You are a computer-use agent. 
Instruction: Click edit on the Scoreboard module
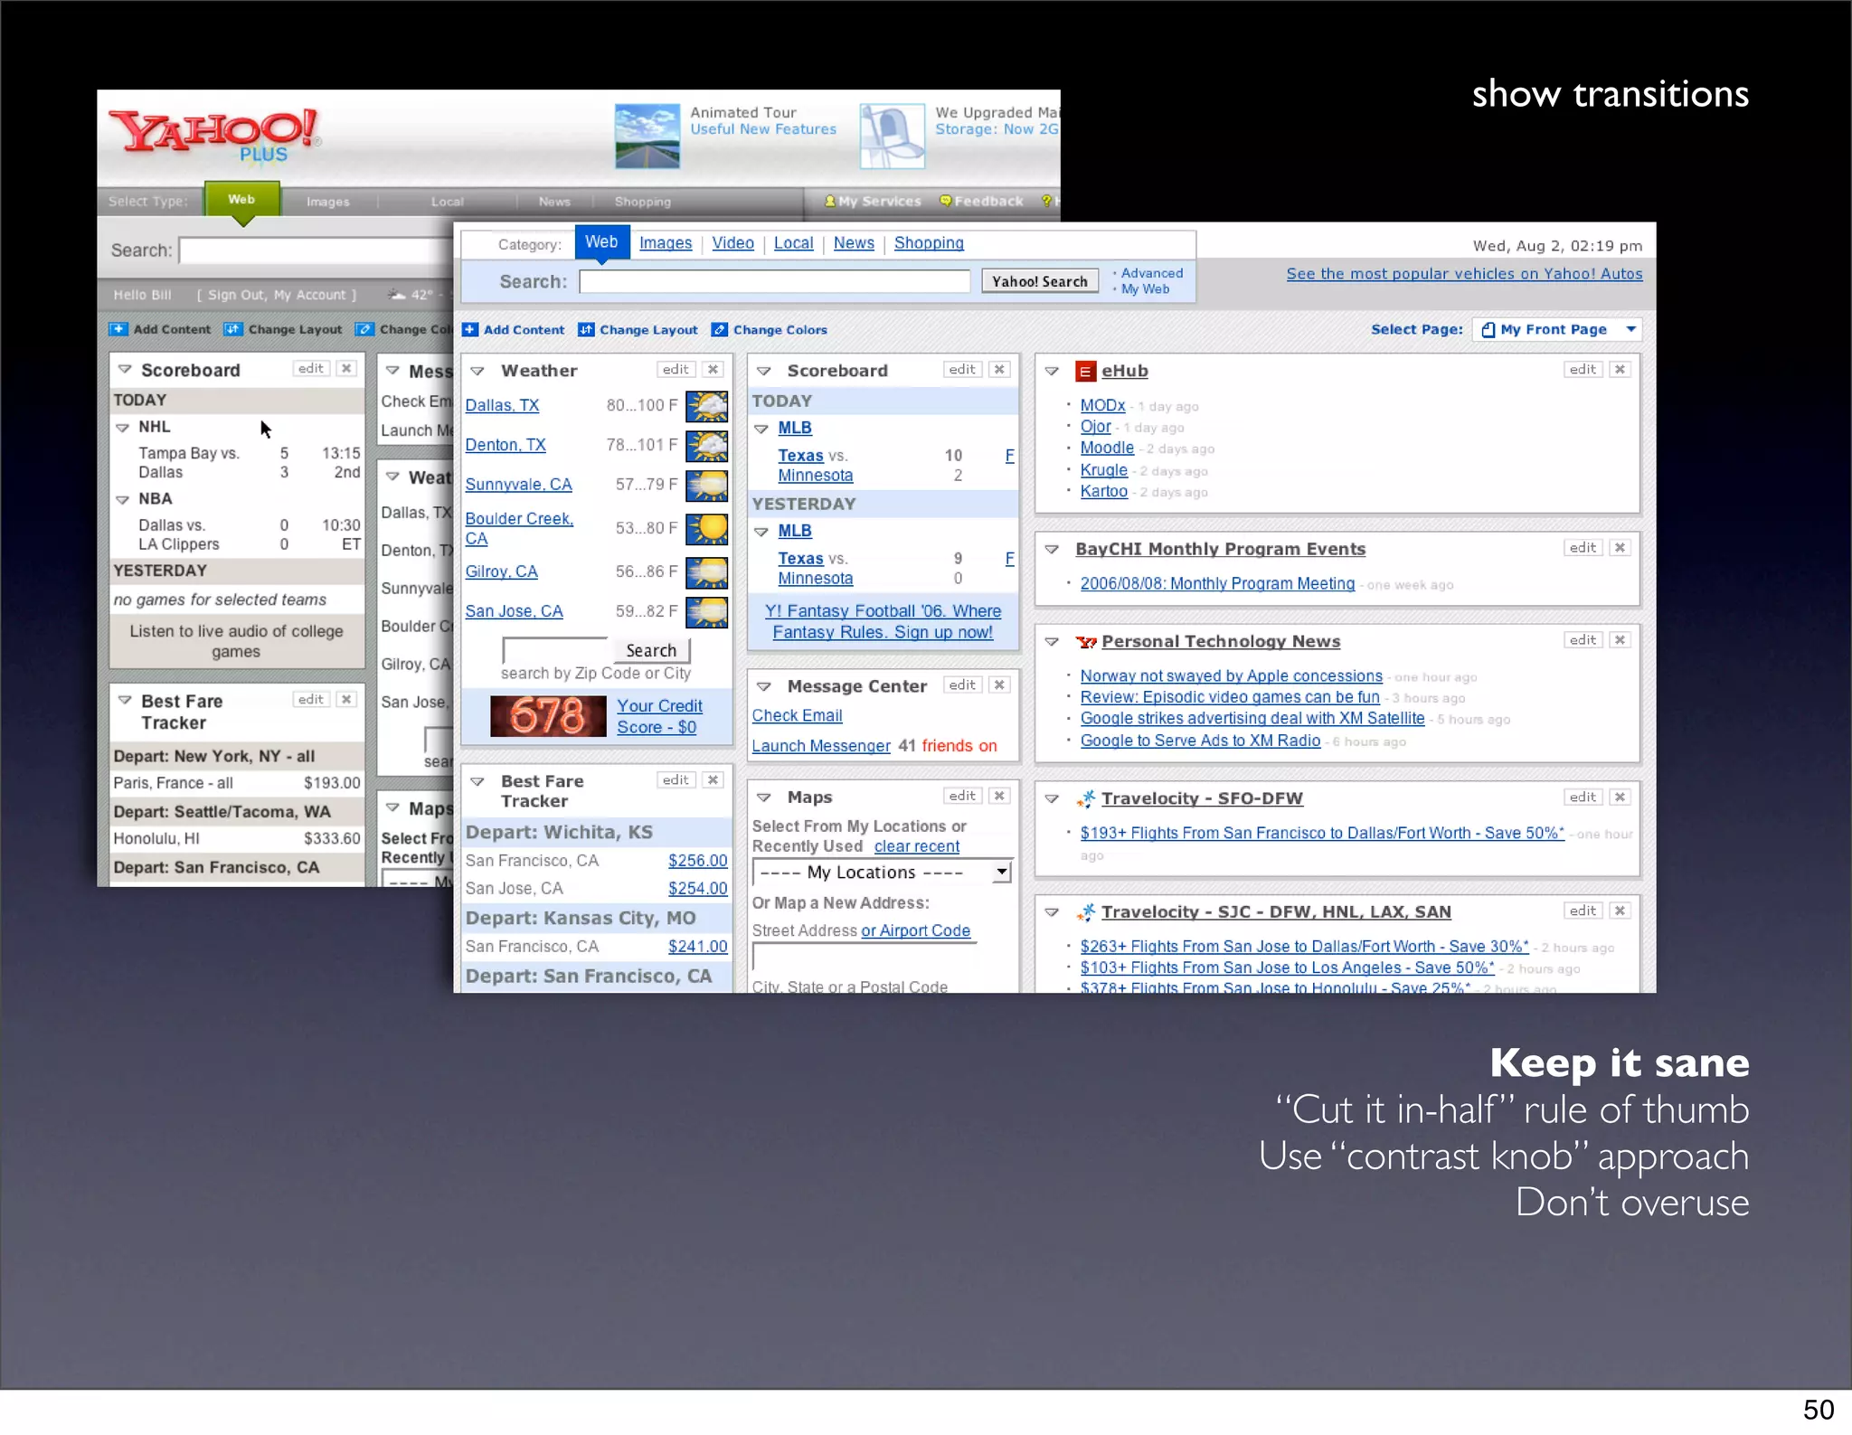[x=961, y=370]
